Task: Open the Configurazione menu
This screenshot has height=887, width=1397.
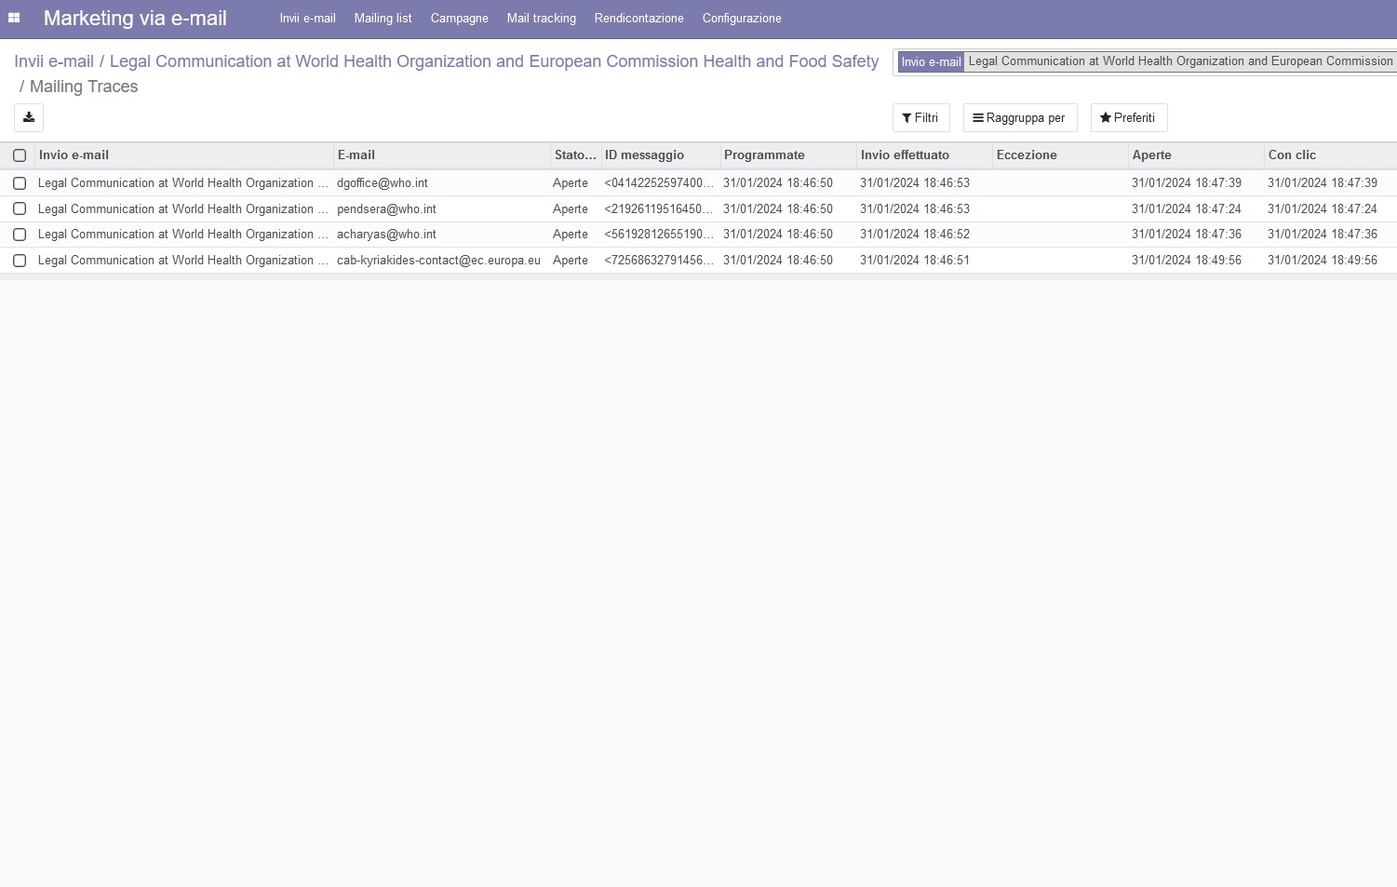Action: 741,19
